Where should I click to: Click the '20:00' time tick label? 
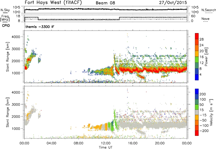(160, 143)
